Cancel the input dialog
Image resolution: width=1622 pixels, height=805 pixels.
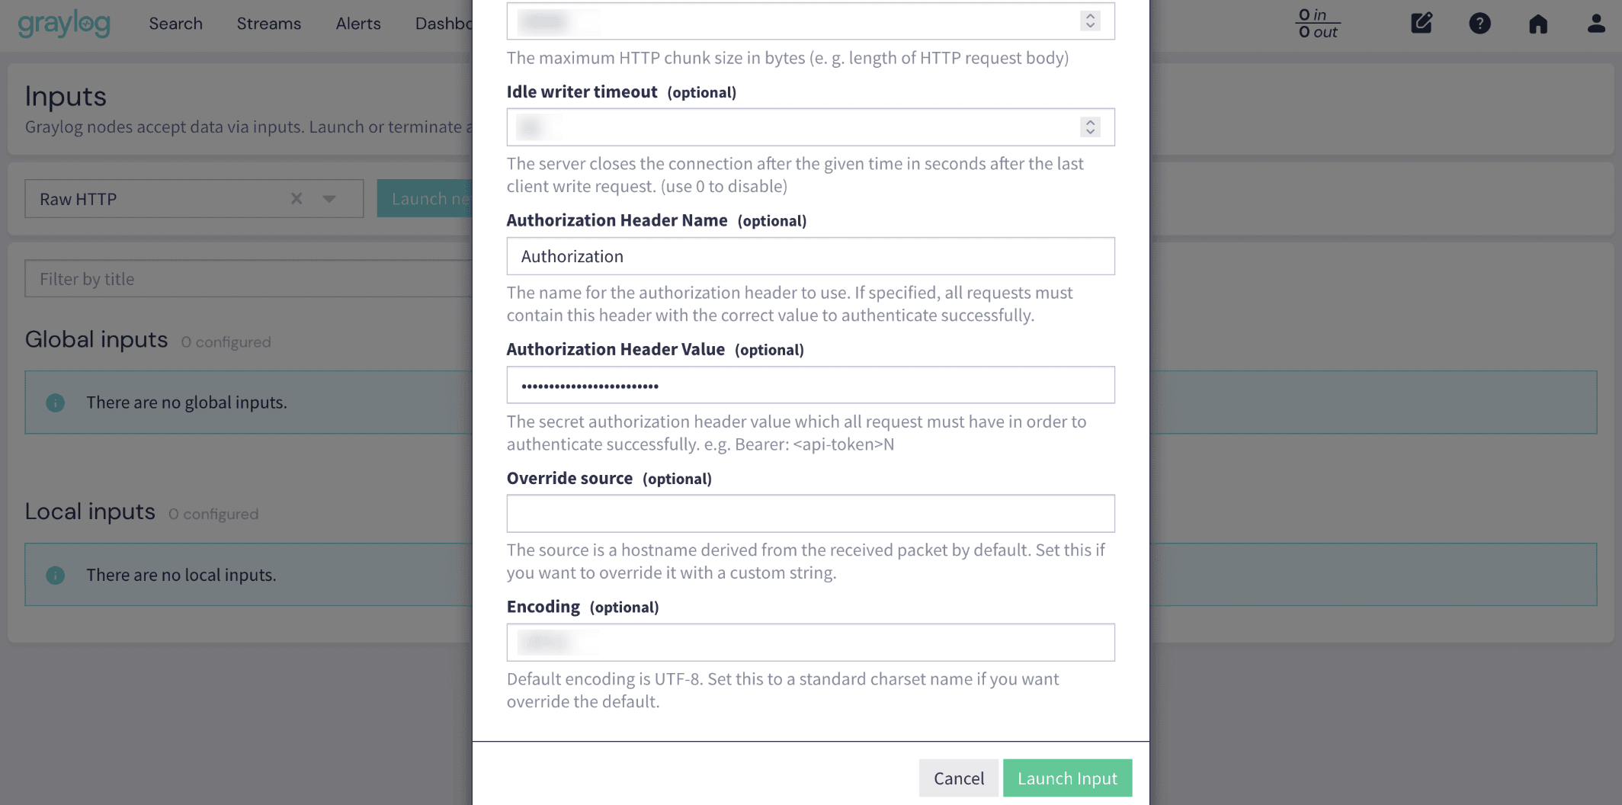958,778
